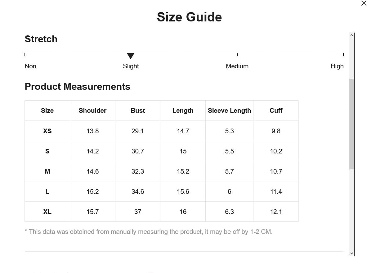This screenshot has height=273, width=367.
Task: Click the Medium stretch label
Action: (237, 66)
